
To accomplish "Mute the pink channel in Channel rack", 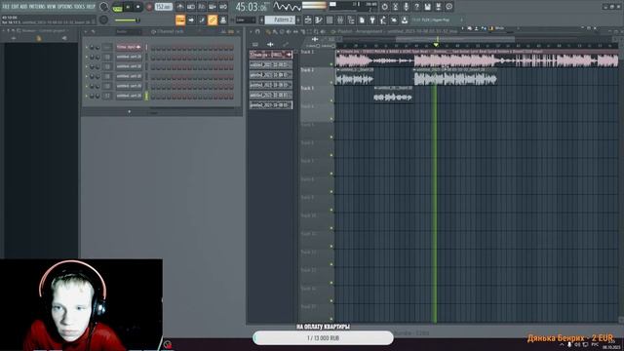I will click(87, 48).
